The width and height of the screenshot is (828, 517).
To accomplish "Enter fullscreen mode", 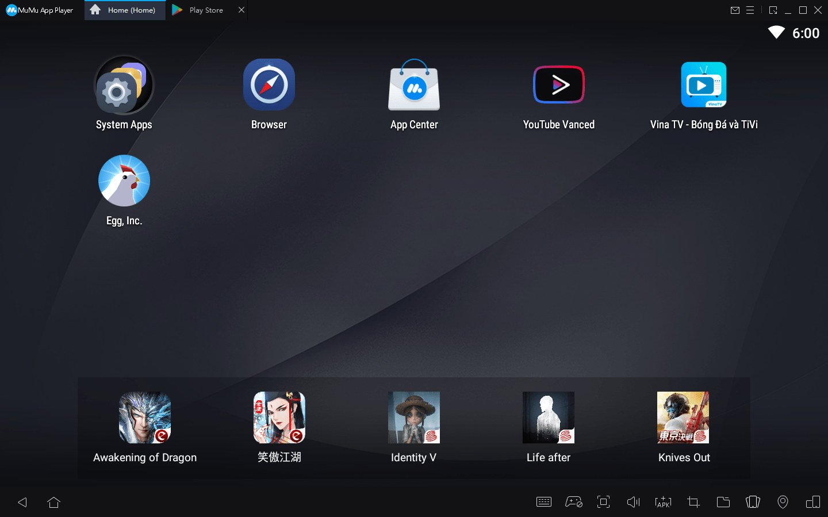I will click(603, 501).
